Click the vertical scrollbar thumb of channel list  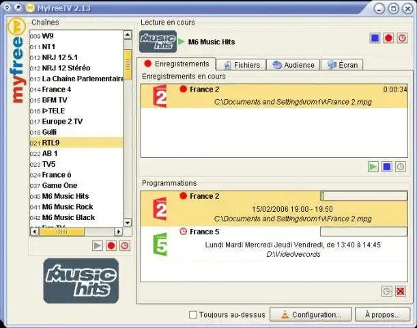128,64
